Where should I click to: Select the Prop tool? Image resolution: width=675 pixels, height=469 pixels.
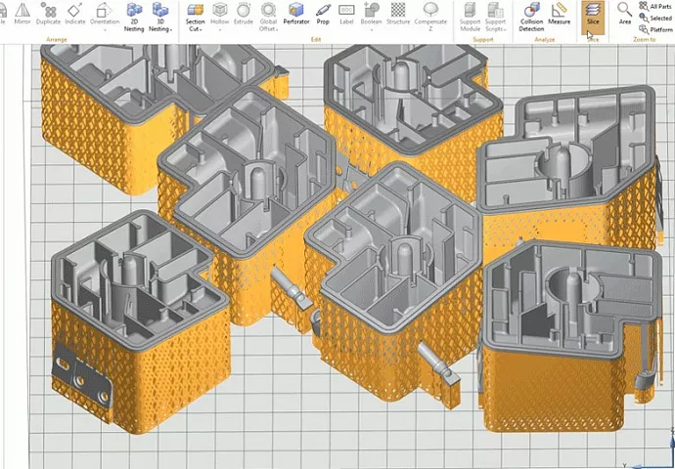coord(323,13)
